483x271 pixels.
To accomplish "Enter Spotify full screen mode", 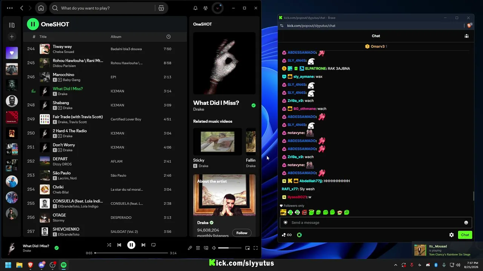I will tap(255, 248).
